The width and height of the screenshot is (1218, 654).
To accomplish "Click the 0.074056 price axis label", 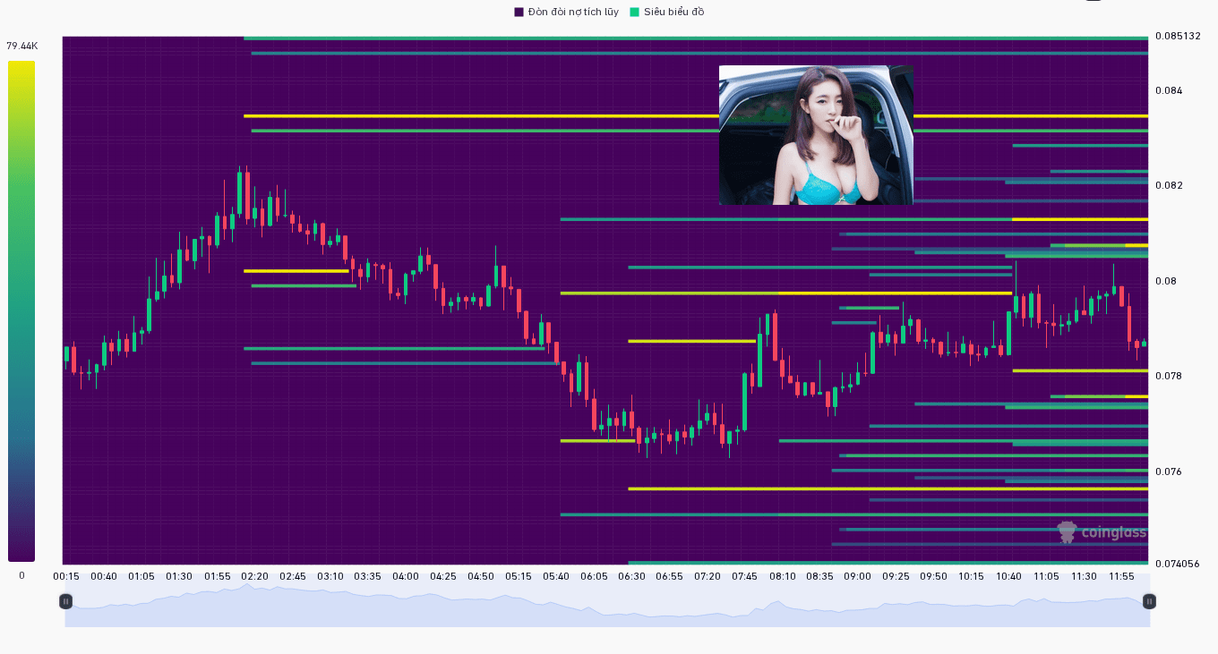I will pos(1178,564).
